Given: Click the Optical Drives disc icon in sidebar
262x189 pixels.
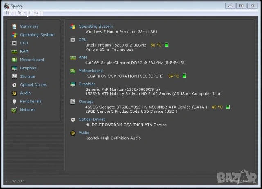Looking at the screenshot, I should point(14,85).
